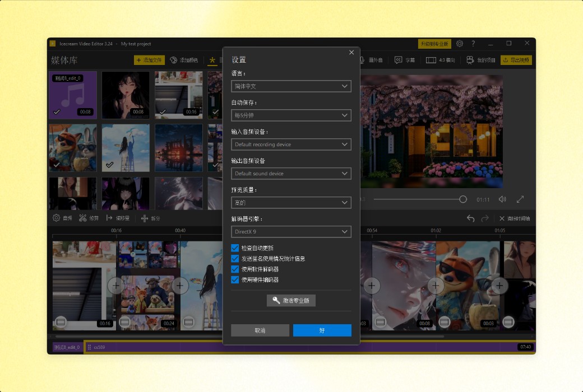Open the 语言 language dropdown

[291, 86]
